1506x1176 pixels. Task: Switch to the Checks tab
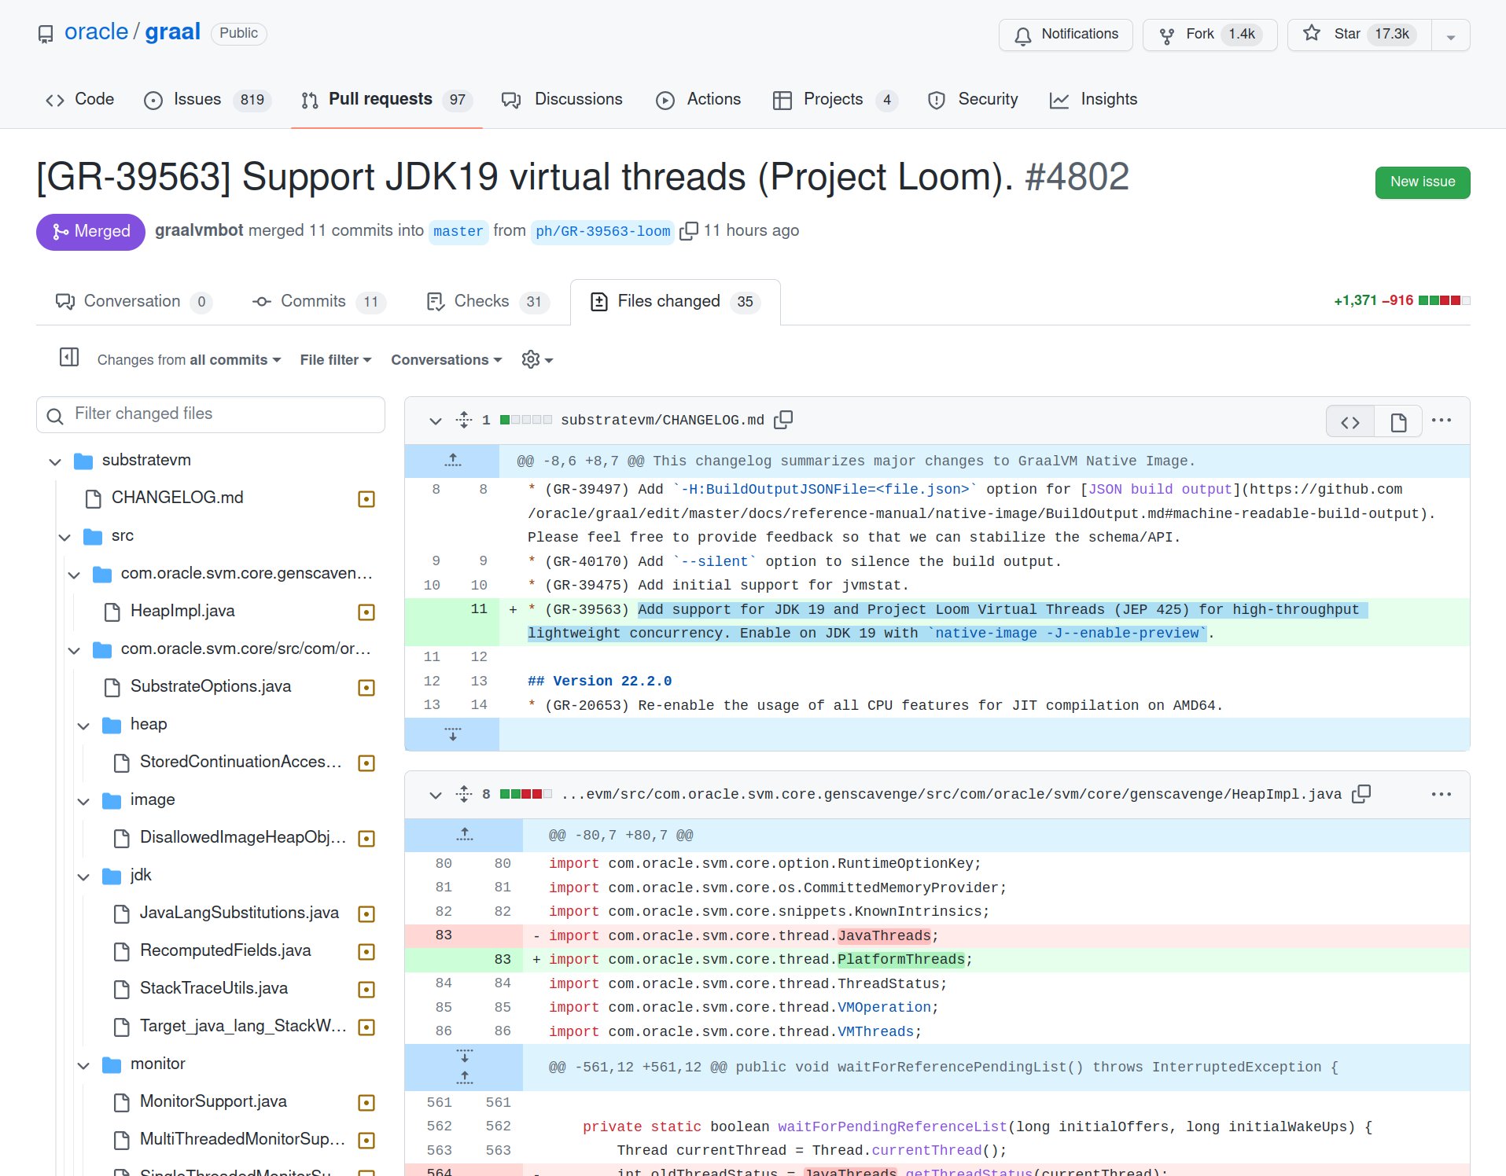(487, 302)
